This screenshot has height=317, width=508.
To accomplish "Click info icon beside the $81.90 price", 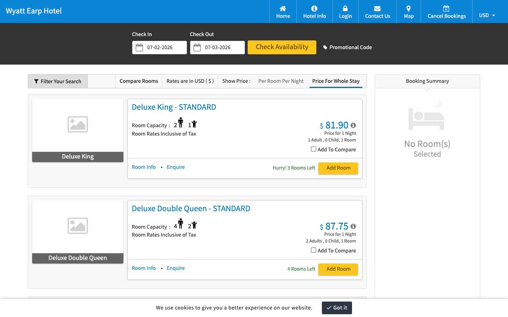I will pos(353,125).
